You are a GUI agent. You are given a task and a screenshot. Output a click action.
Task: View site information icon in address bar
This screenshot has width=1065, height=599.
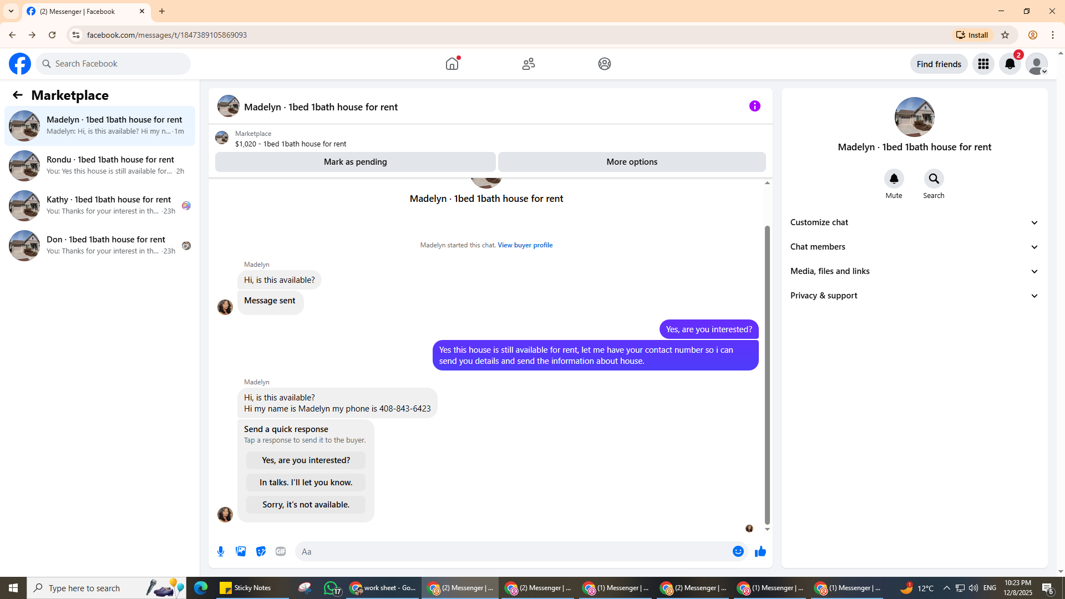pos(76,35)
